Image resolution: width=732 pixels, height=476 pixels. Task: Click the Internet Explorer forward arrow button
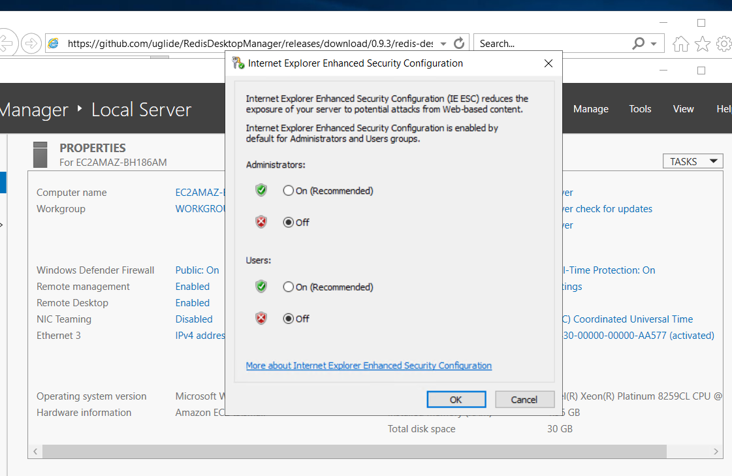(31, 44)
